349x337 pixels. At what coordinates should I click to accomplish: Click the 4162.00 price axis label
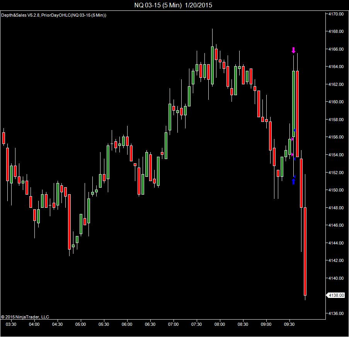[336, 84]
